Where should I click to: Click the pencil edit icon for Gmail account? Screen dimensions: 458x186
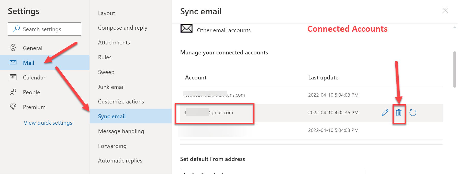click(x=385, y=113)
